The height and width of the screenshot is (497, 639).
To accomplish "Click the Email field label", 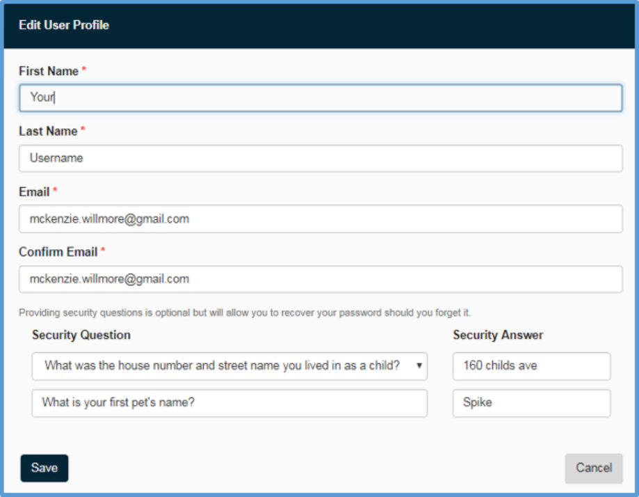I will (x=34, y=191).
